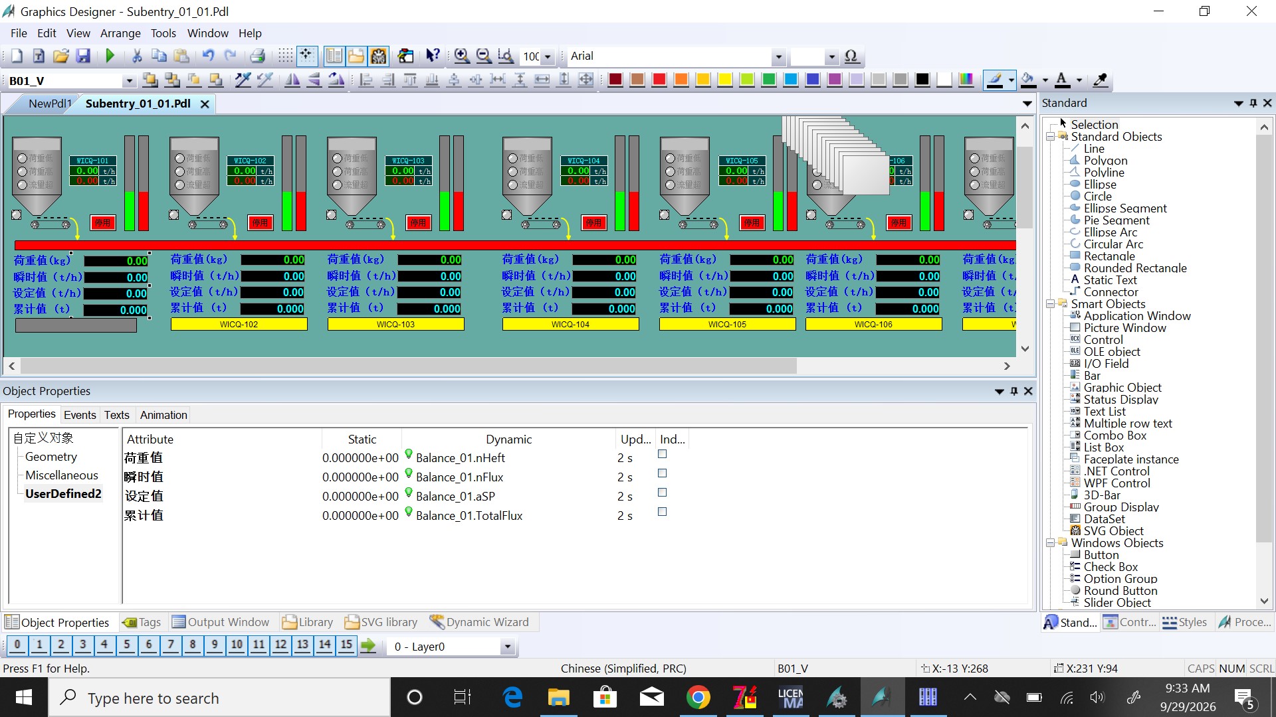Image resolution: width=1276 pixels, height=717 pixels.
Task: Select the color picker eyedropper icon
Action: click(x=1100, y=80)
